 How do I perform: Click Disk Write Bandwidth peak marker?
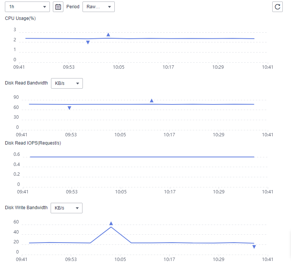[111, 223]
